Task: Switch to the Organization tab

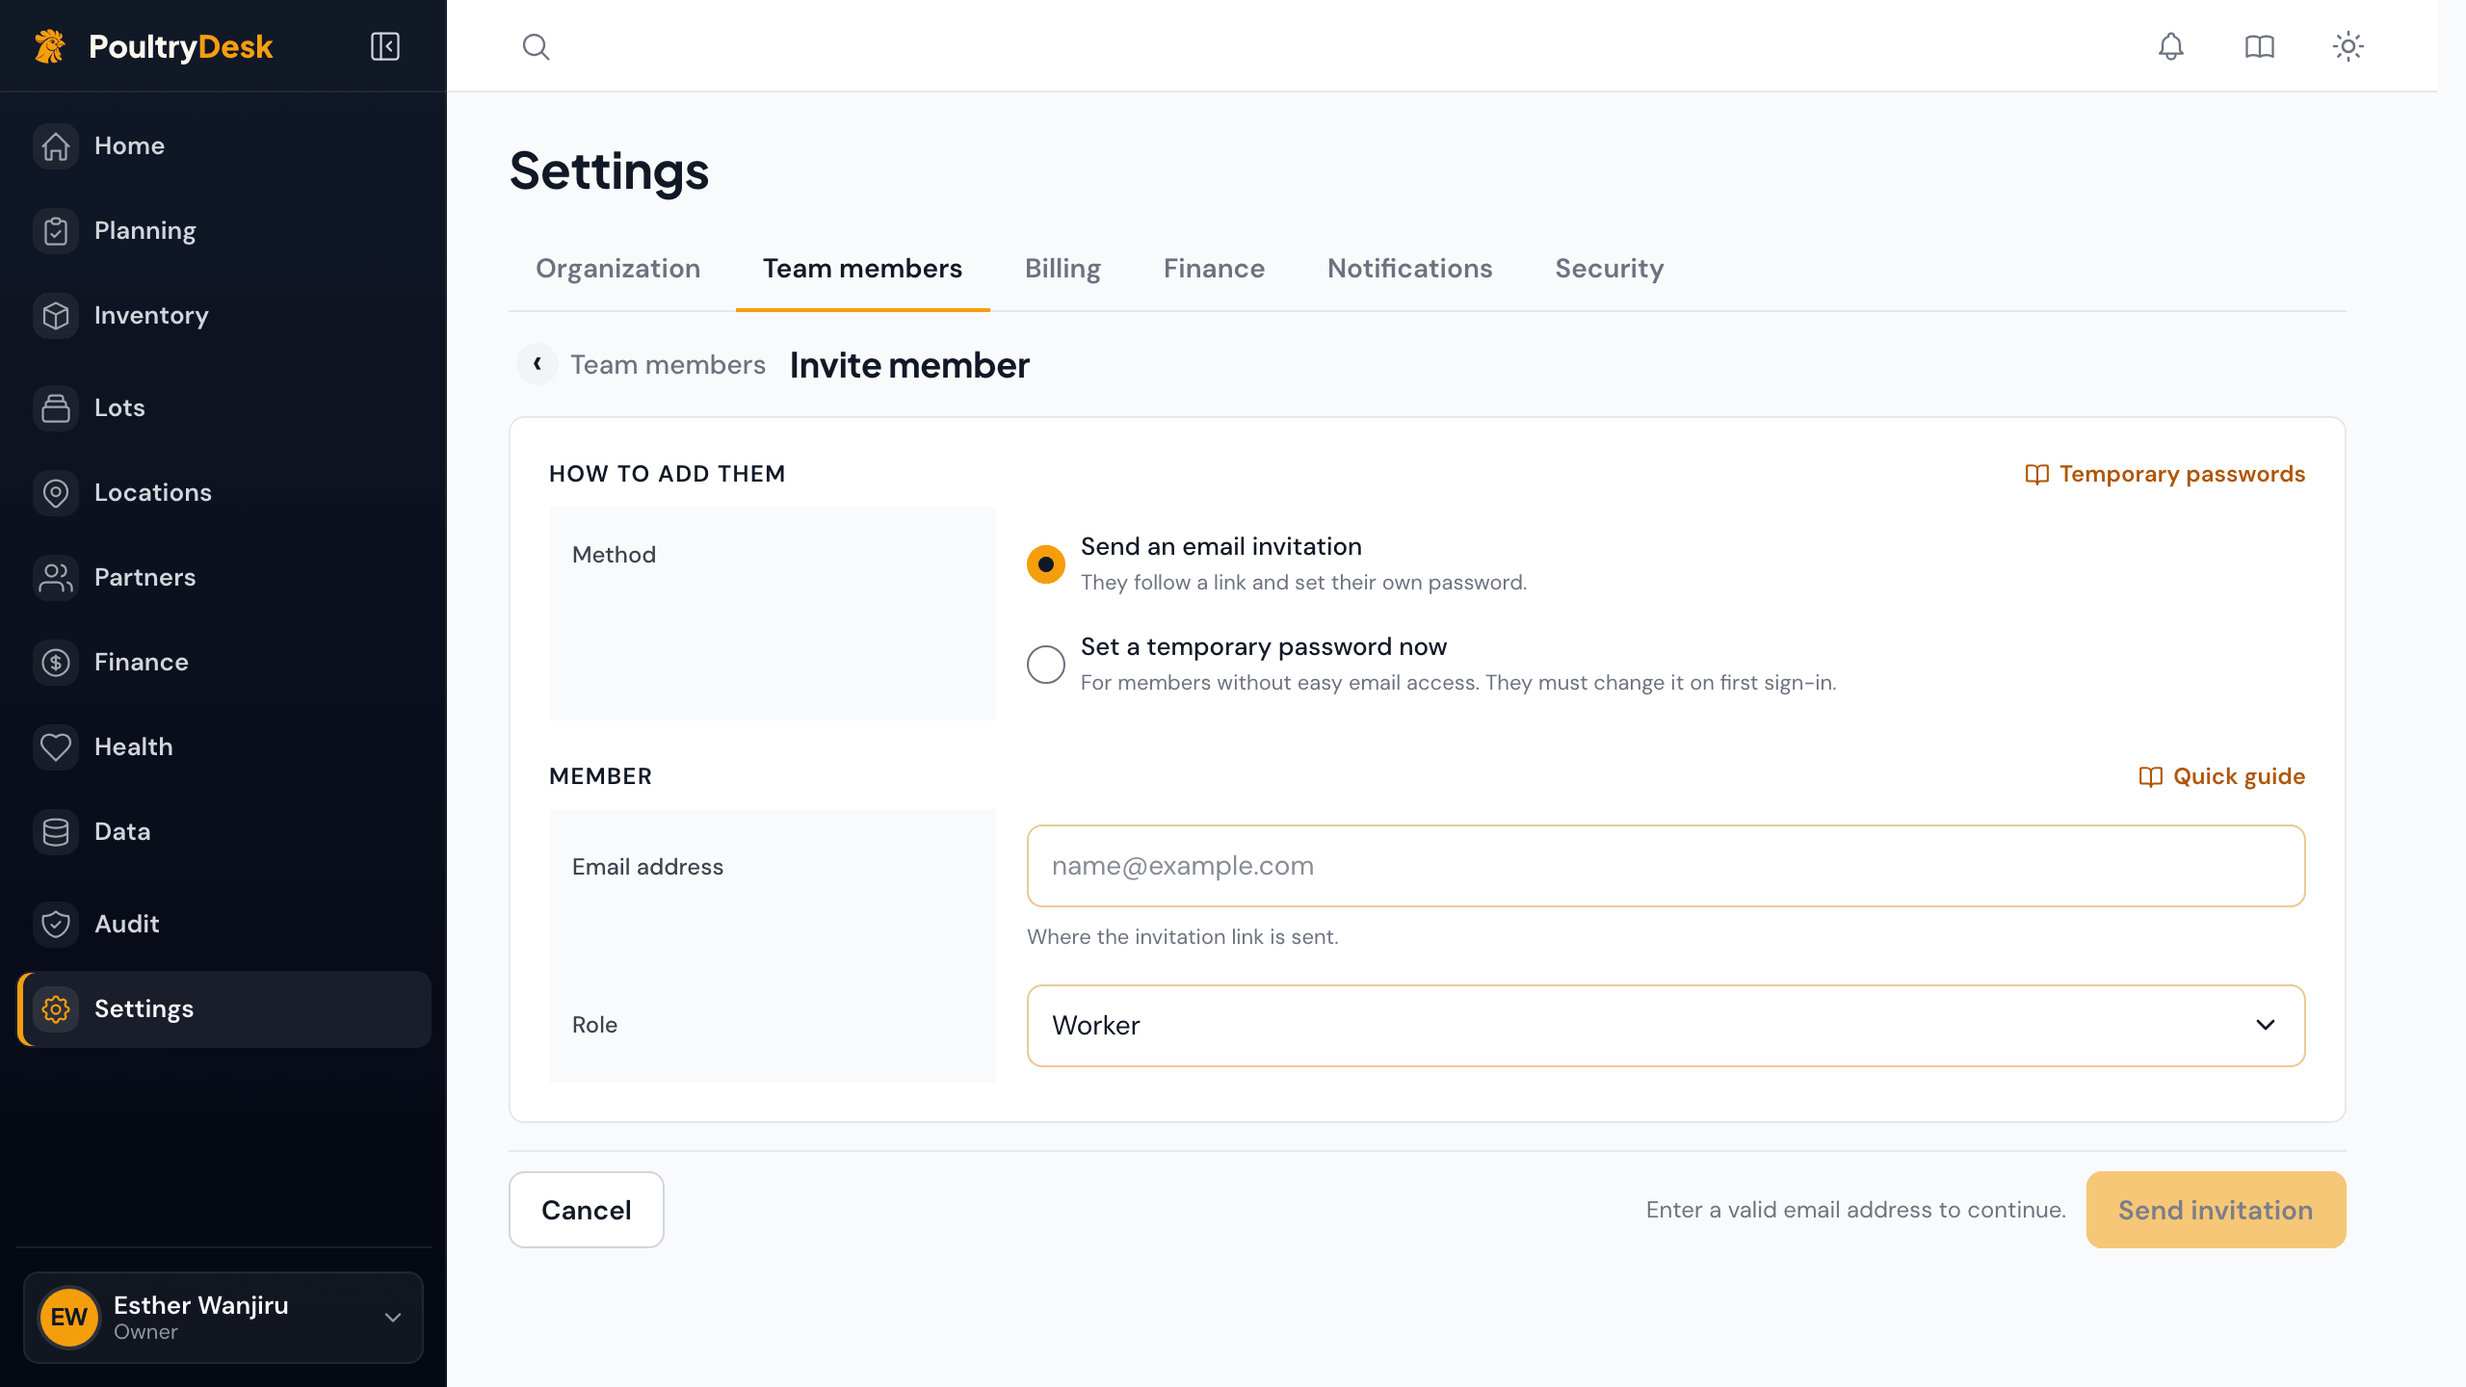Action: [x=617, y=269]
